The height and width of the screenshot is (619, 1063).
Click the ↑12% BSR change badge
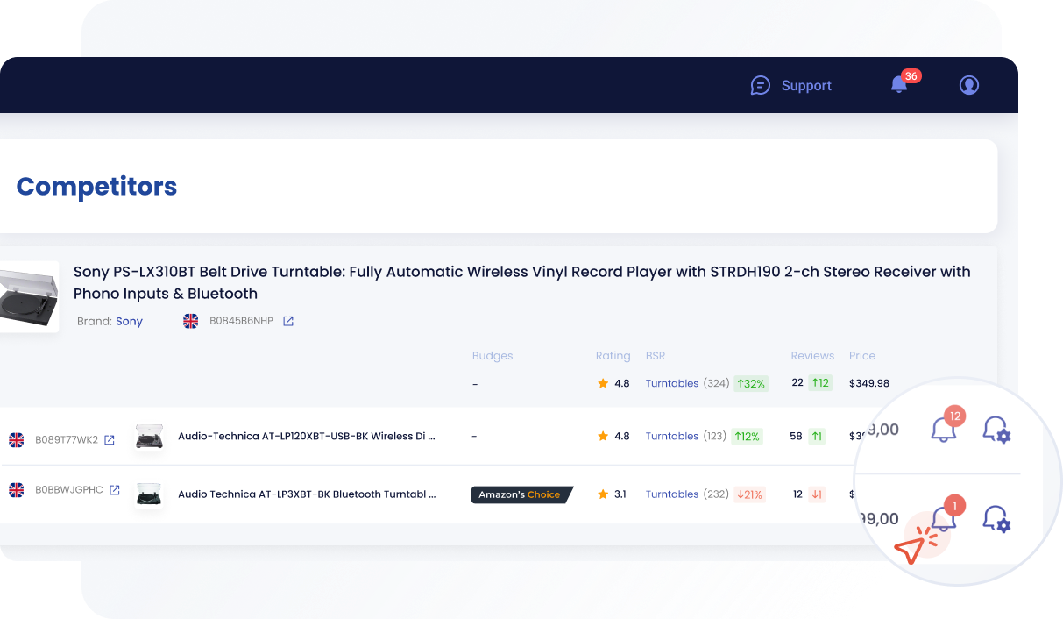coord(748,436)
